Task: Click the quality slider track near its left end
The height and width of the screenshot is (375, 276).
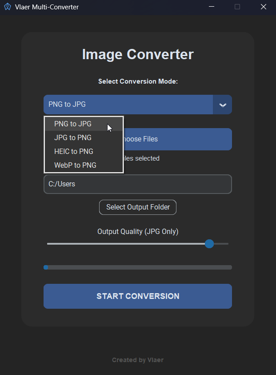Action: (x=62, y=244)
